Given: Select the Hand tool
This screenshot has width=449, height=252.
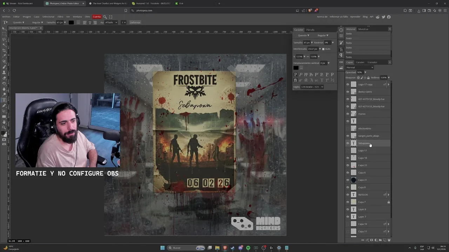Looking at the screenshot, I should point(4,122).
